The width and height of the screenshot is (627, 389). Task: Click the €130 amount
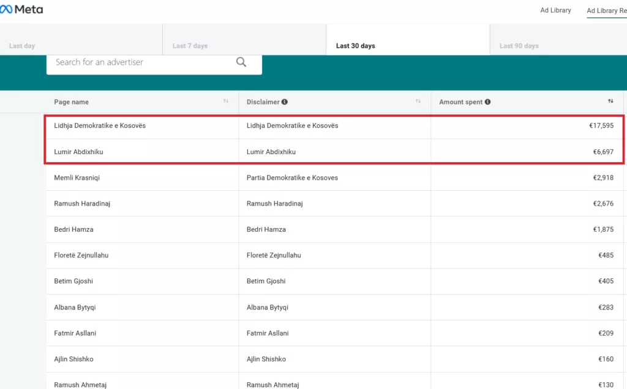coord(606,385)
